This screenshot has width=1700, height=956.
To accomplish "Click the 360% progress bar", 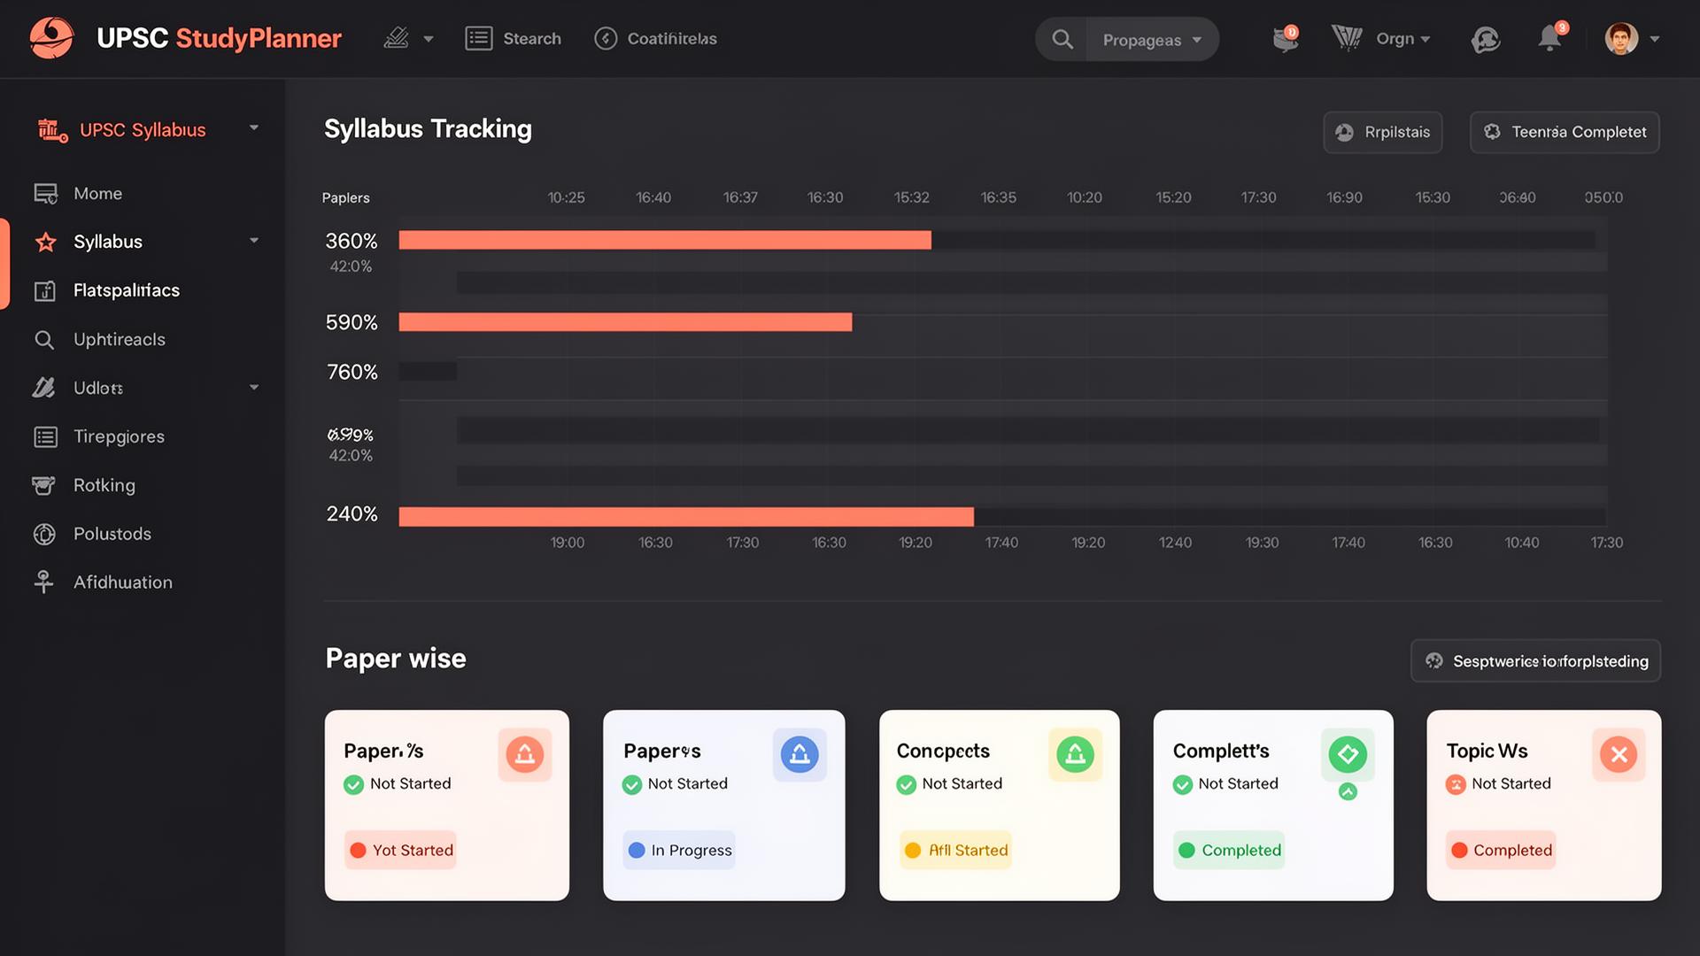I will [x=665, y=240].
